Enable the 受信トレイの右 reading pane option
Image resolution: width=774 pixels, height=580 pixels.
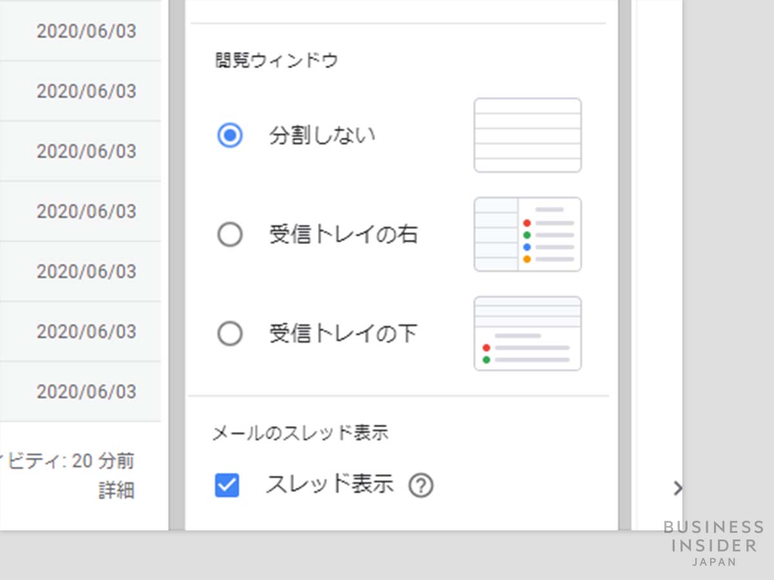point(229,235)
